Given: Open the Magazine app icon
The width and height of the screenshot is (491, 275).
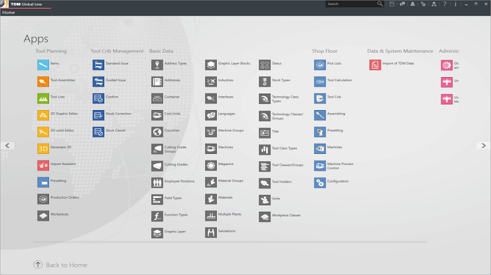Looking at the screenshot, I should pos(211,166).
